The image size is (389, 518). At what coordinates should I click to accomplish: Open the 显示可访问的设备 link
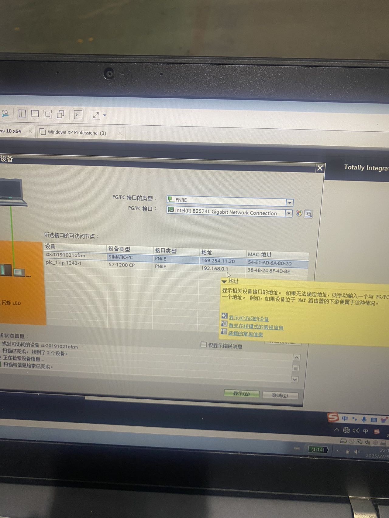(x=249, y=318)
